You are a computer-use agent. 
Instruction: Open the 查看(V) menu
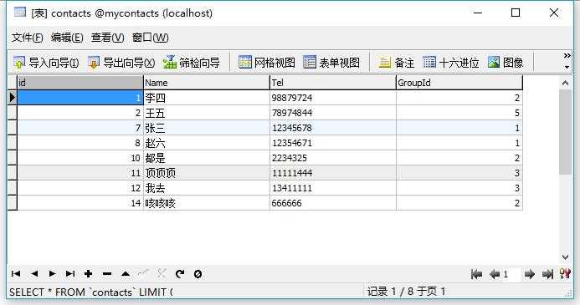(x=108, y=38)
